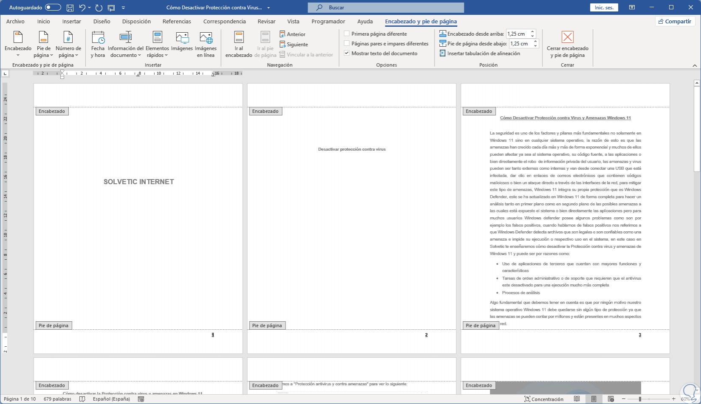701x404 pixels.
Task: Switch to read mode view icon
Action: click(577, 399)
